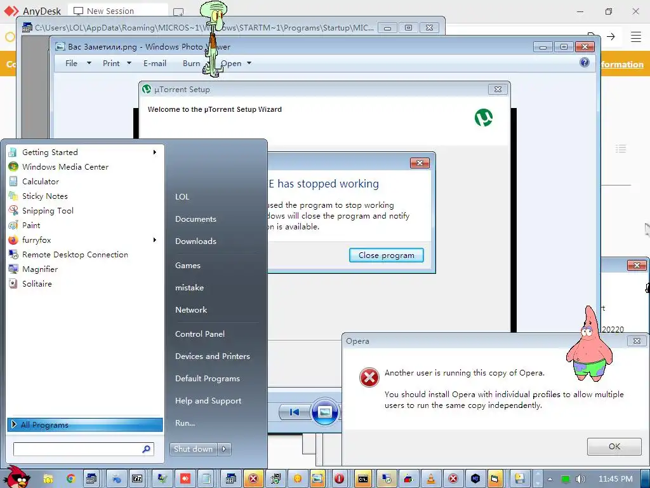
Task: Click the AnyDesk connect arrow icon
Action: [611, 36]
